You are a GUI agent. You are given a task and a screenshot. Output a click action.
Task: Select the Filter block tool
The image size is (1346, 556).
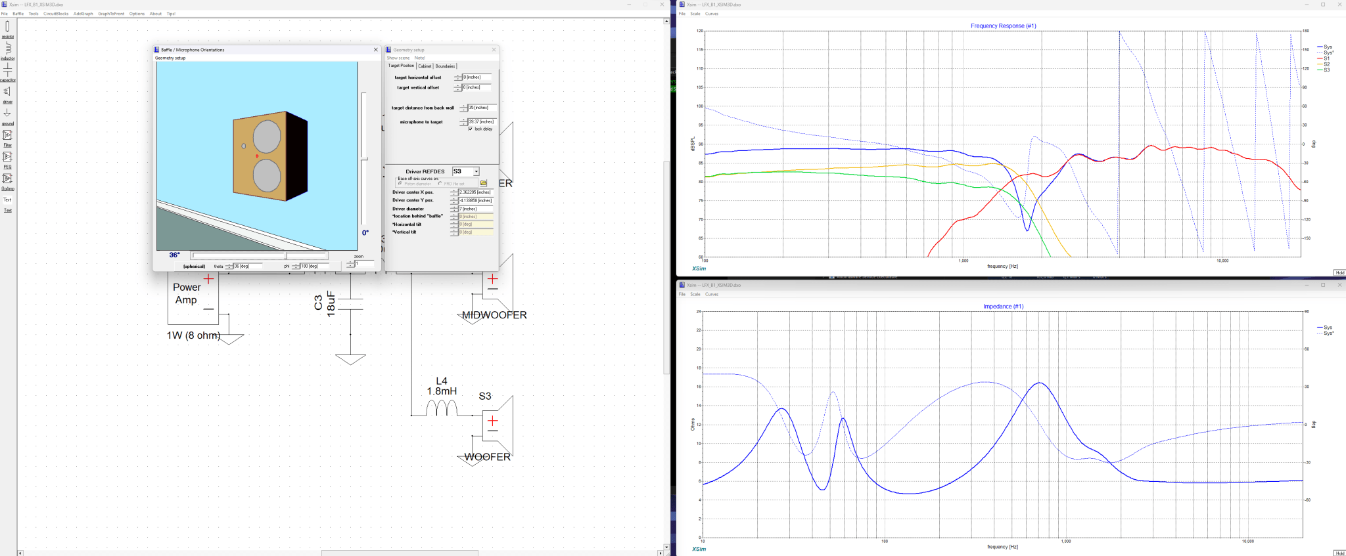(7, 138)
